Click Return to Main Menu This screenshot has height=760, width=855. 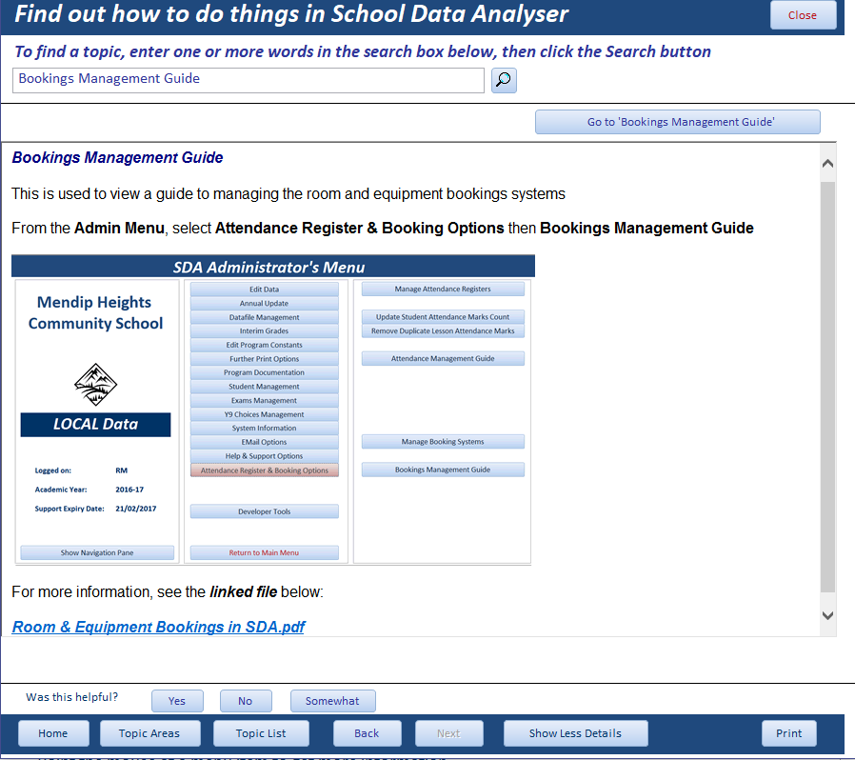(x=265, y=552)
